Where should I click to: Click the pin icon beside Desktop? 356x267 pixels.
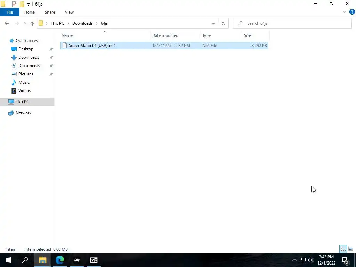(x=51, y=49)
